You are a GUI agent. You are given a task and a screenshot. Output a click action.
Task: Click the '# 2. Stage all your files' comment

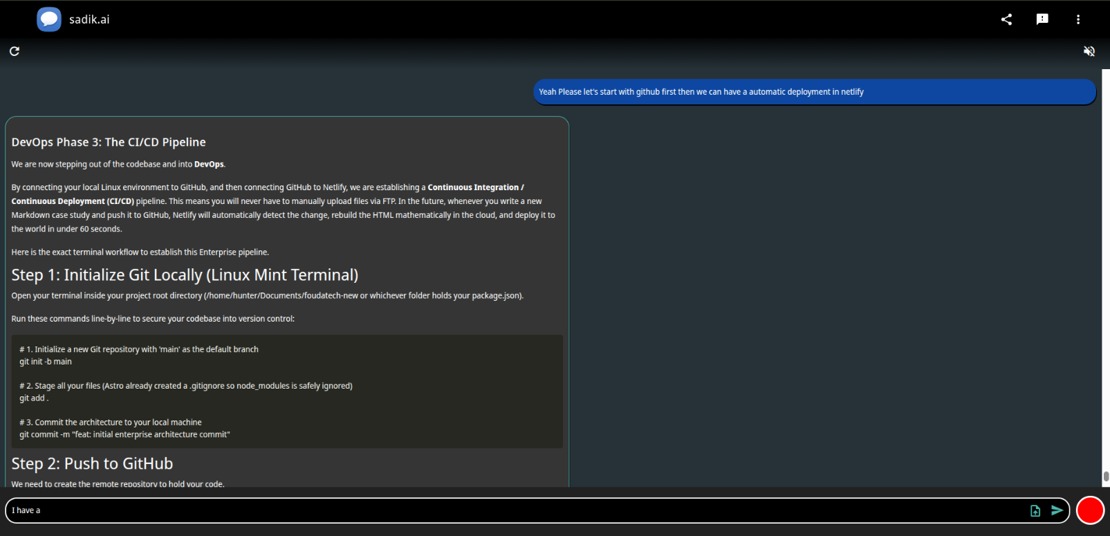(x=186, y=386)
